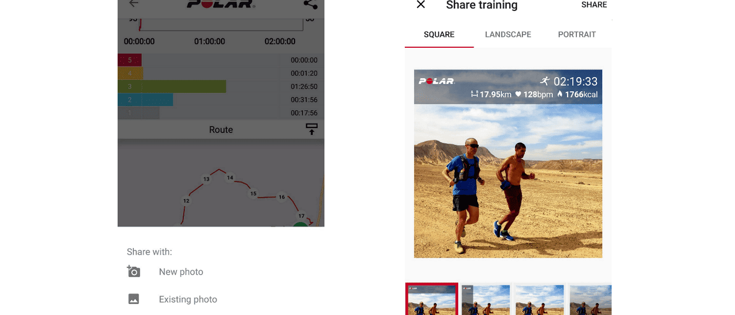Click the calories flame icon on photo
This screenshot has height=315, width=735.
click(x=560, y=94)
